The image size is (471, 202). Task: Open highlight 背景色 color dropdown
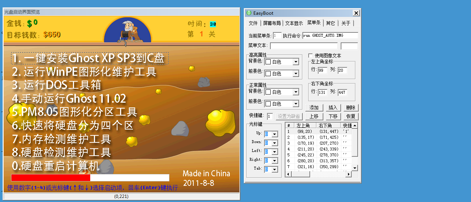point(296,62)
